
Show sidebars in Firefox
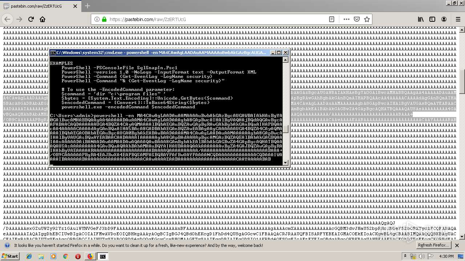(432, 19)
